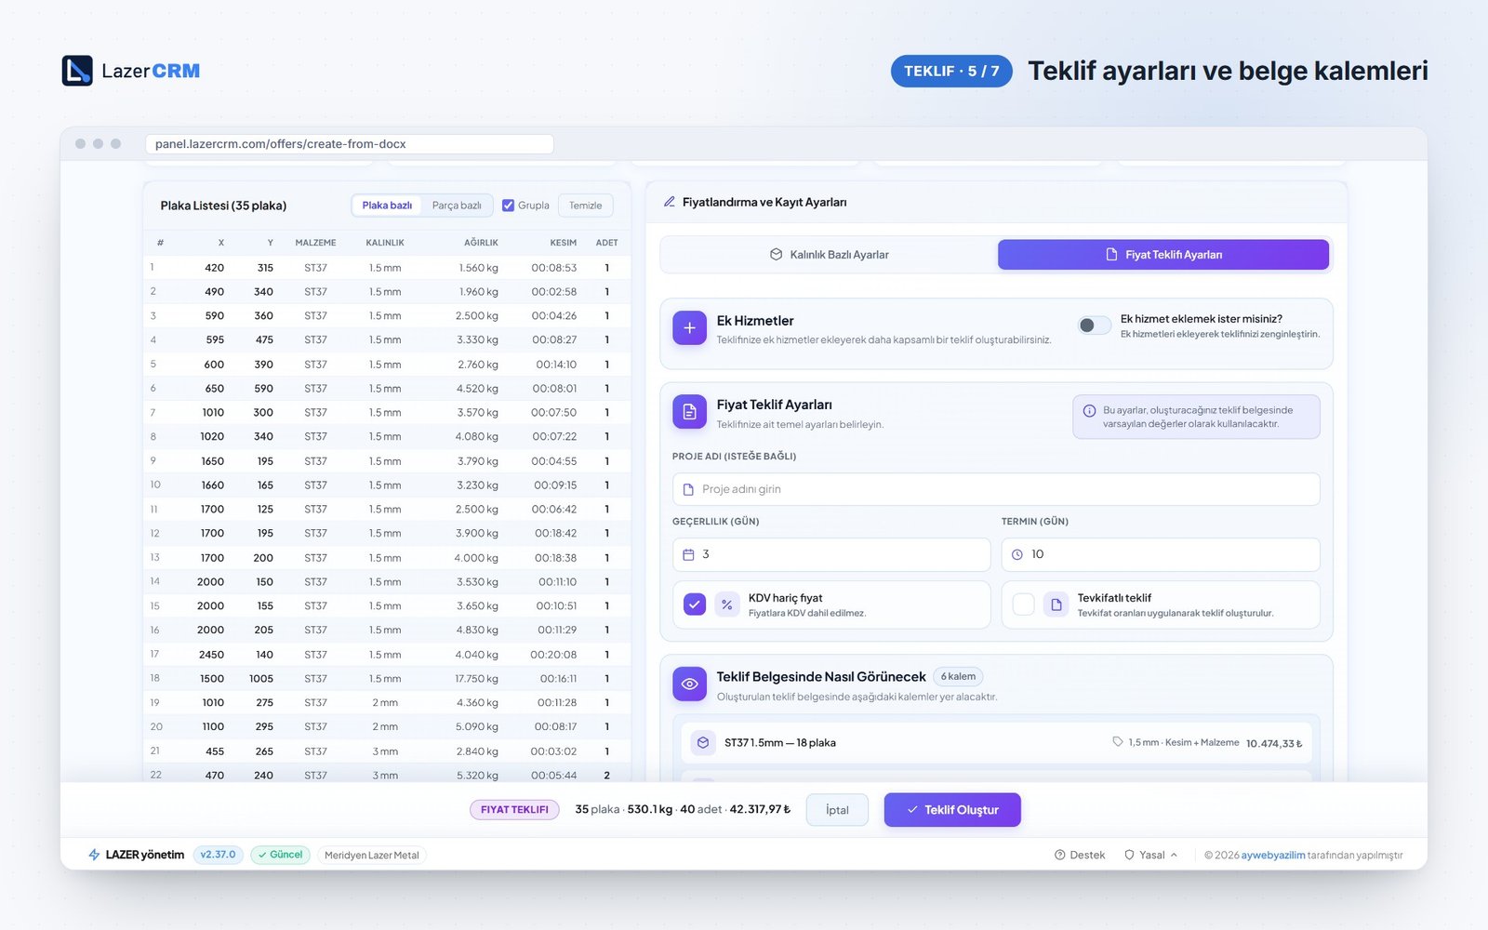Enable the Ek hizmet eklemek ister misiniz switch
1488x930 pixels.
(1094, 325)
